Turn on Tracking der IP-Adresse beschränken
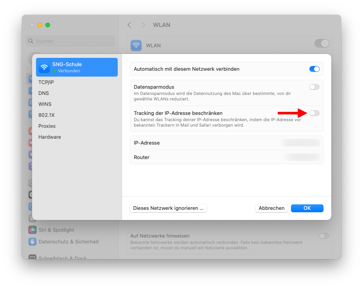This screenshot has width=363, height=288. click(x=314, y=113)
